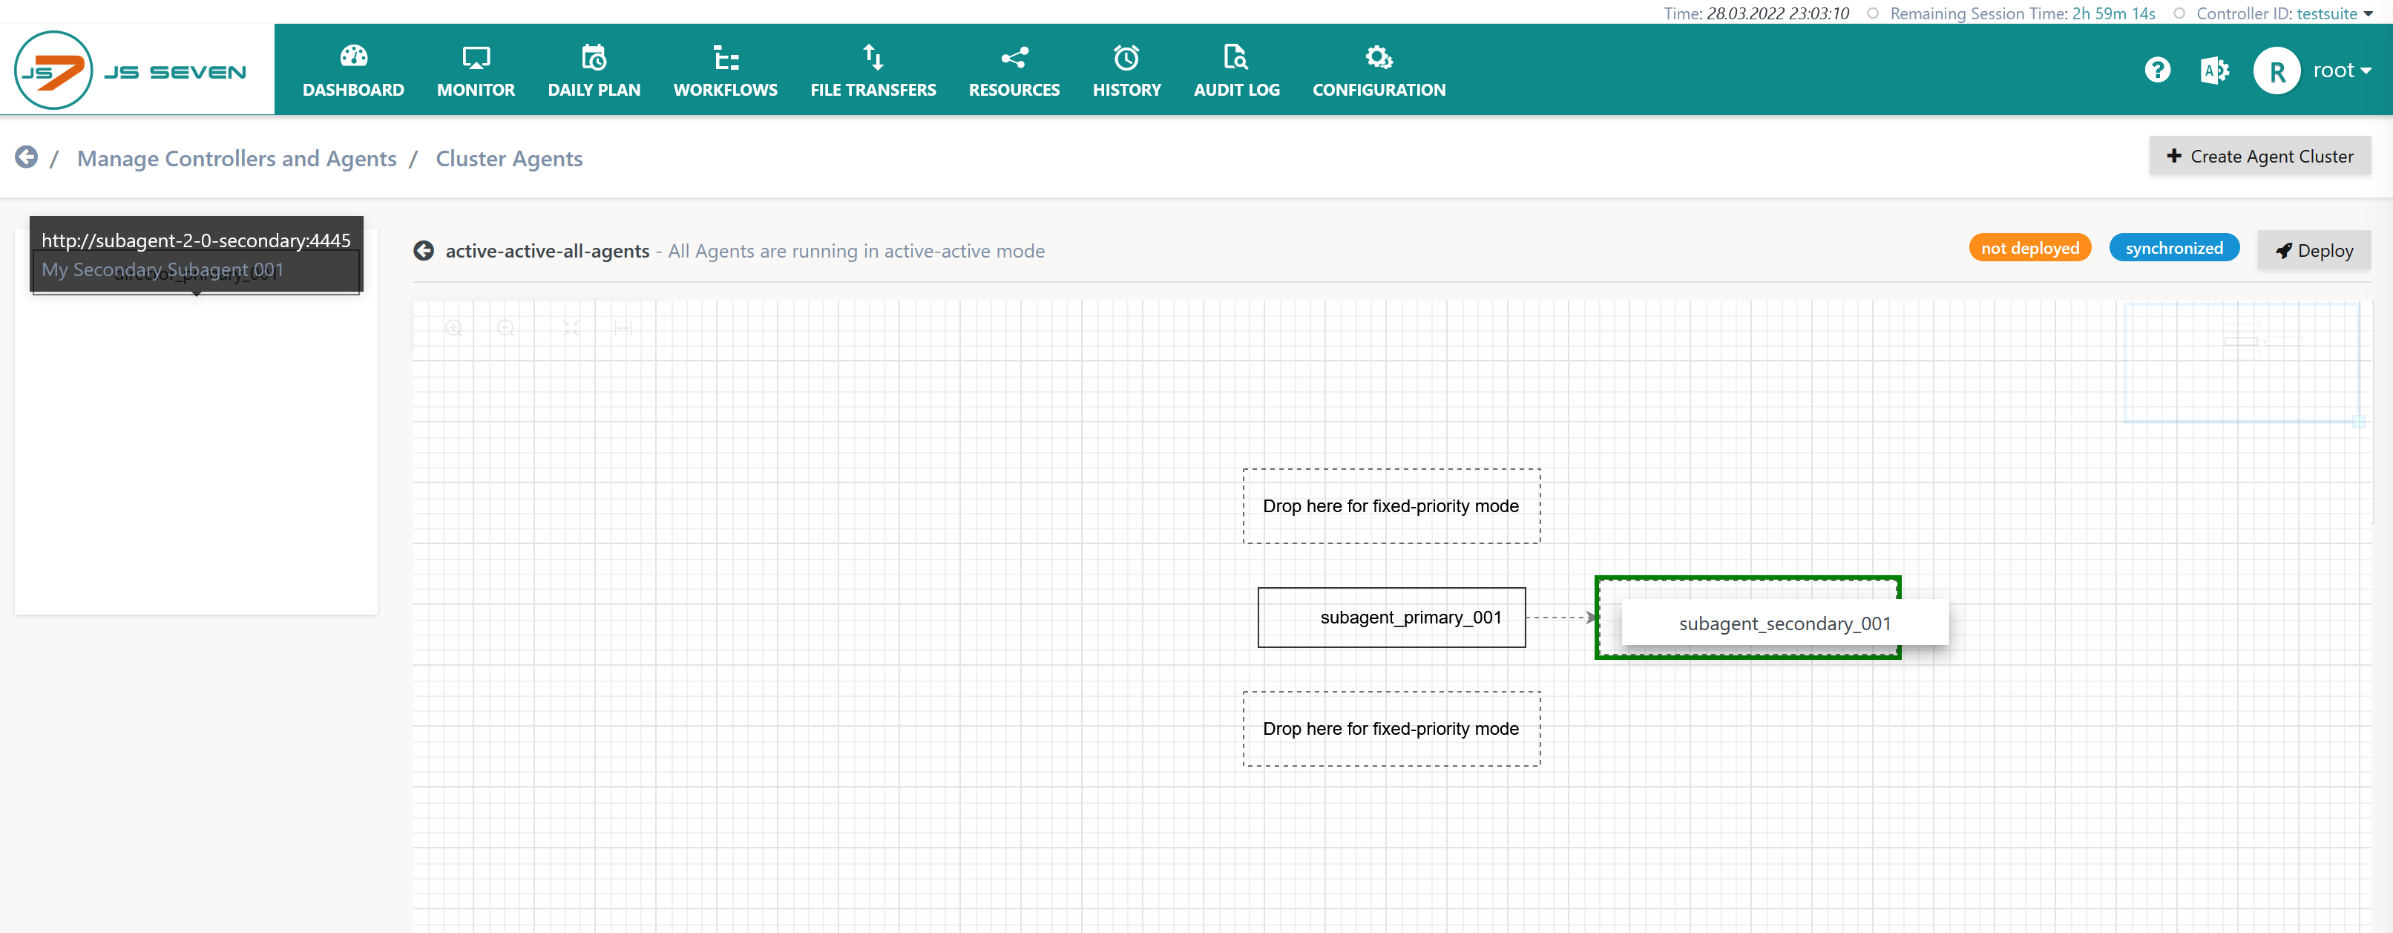Click the Remaining Session Time text
This screenshot has height=933, width=2393.
(x=2022, y=13)
